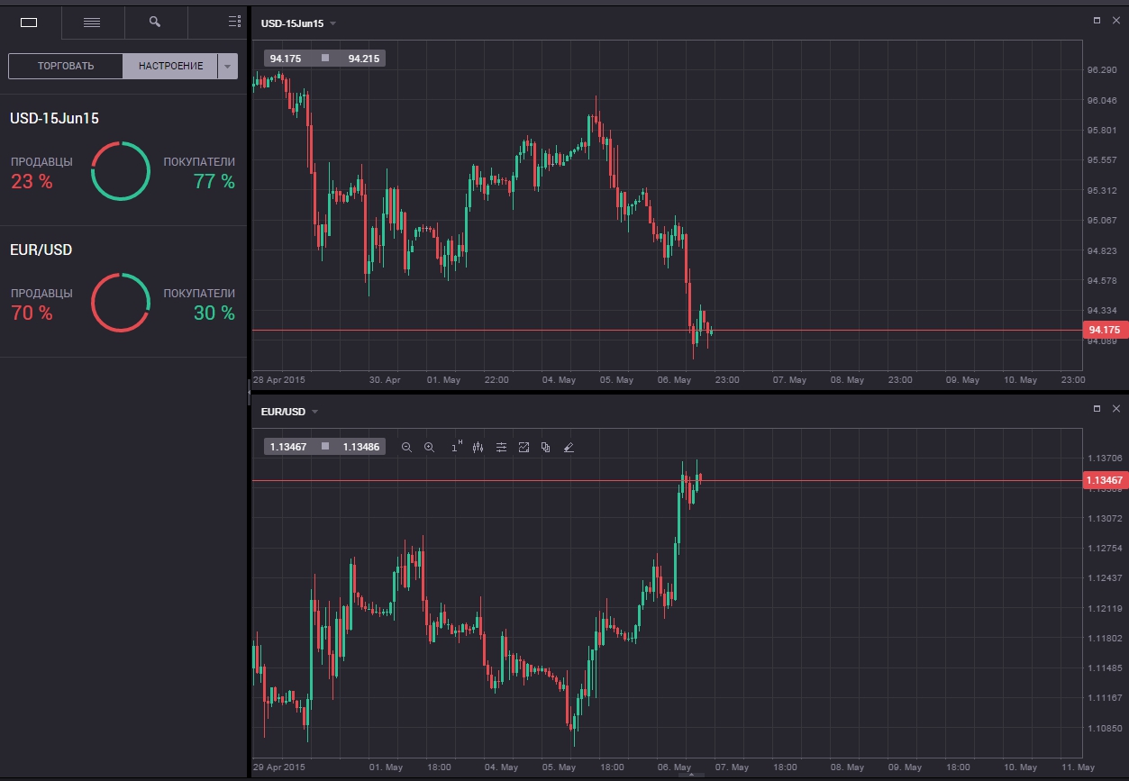The width and height of the screenshot is (1129, 781).
Task: Switch to the ТОРГОВАТЬ mode
Action: coord(66,66)
